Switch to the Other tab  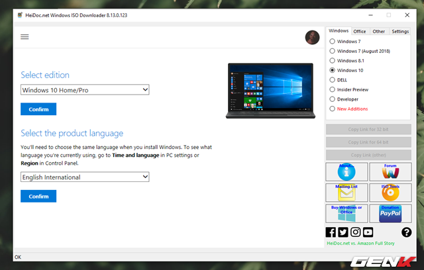(378, 31)
